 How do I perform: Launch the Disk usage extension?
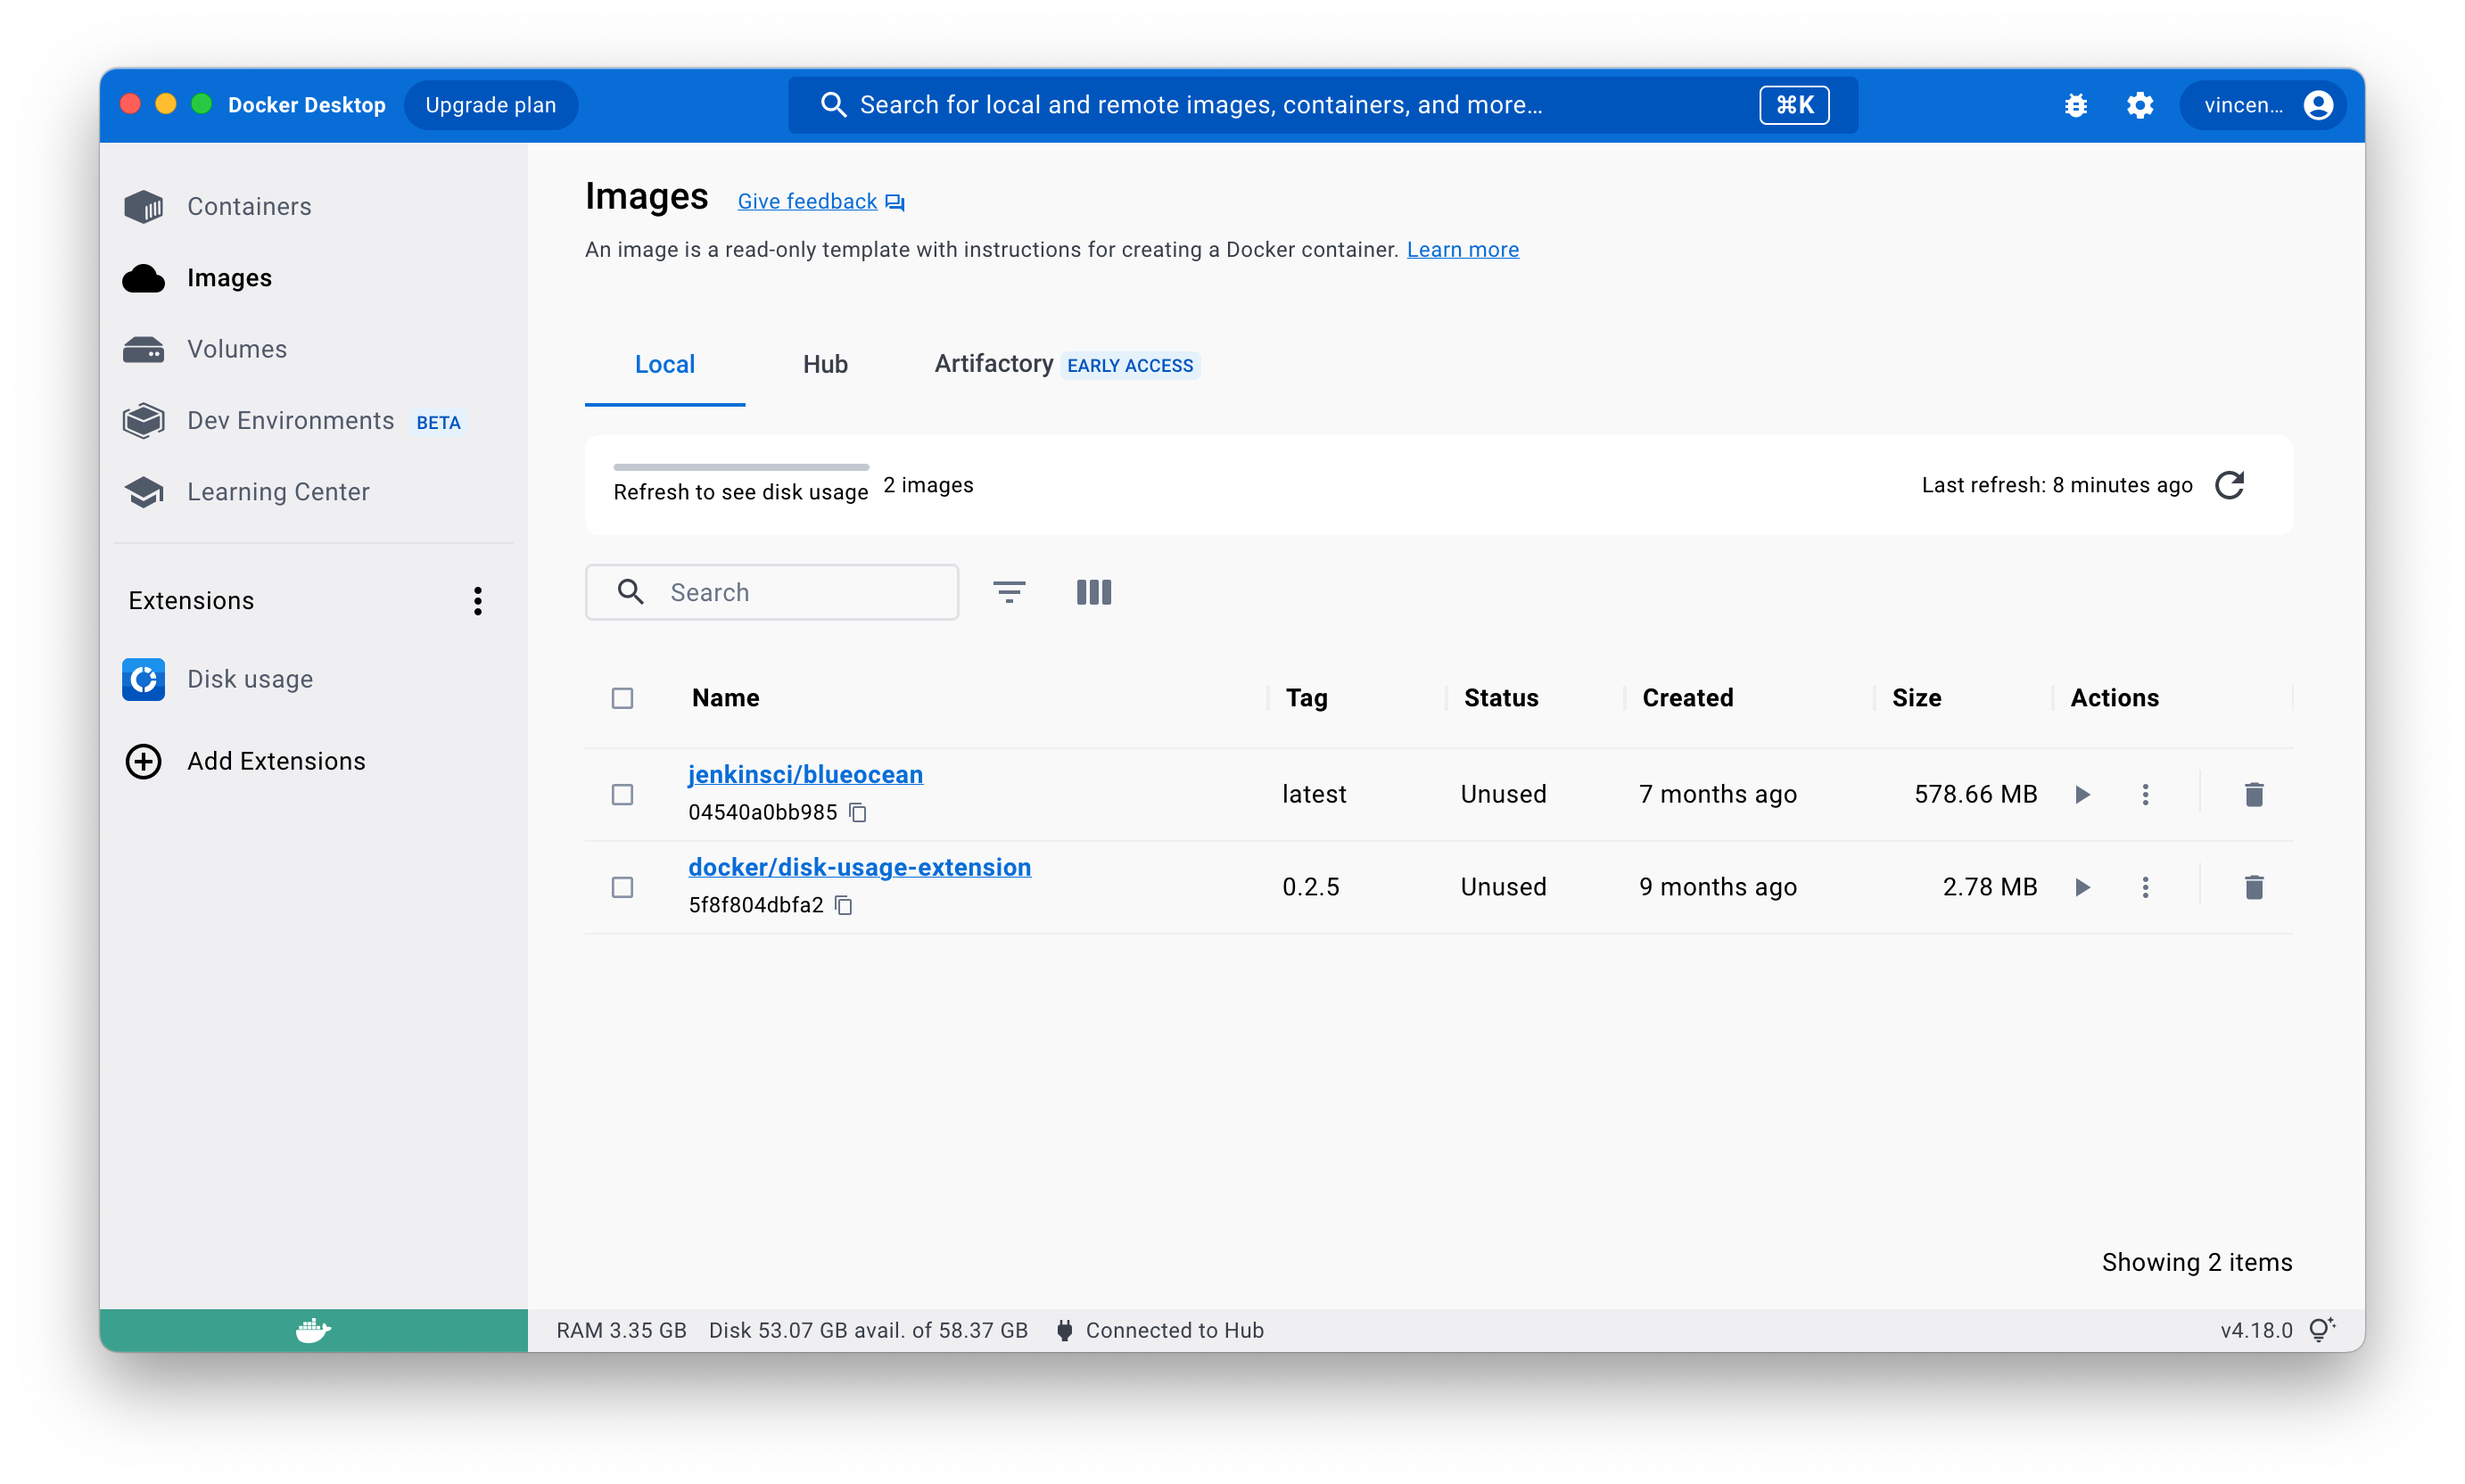[313, 679]
